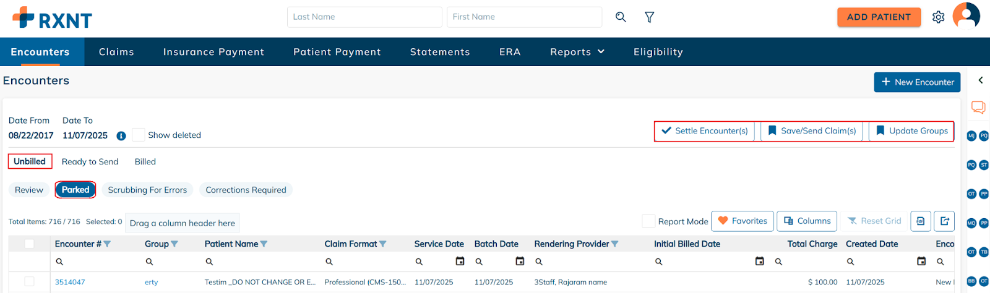The image size is (990, 293).
Task: Open encounter 3514047 link
Action: (70, 282)
